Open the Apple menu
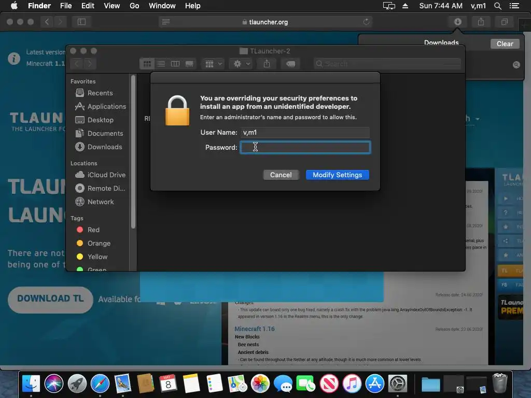Screen dimensions: 531x398 tap(14, 6)
